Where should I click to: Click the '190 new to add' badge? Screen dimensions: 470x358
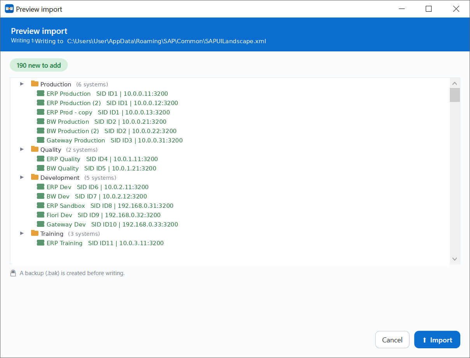39,65
